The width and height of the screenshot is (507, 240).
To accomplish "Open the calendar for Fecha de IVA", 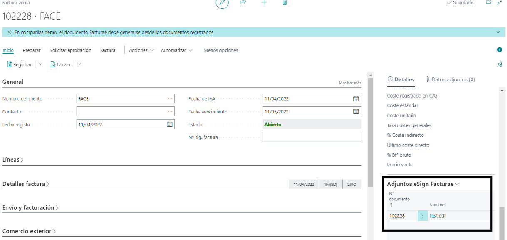I will point(356,99).
